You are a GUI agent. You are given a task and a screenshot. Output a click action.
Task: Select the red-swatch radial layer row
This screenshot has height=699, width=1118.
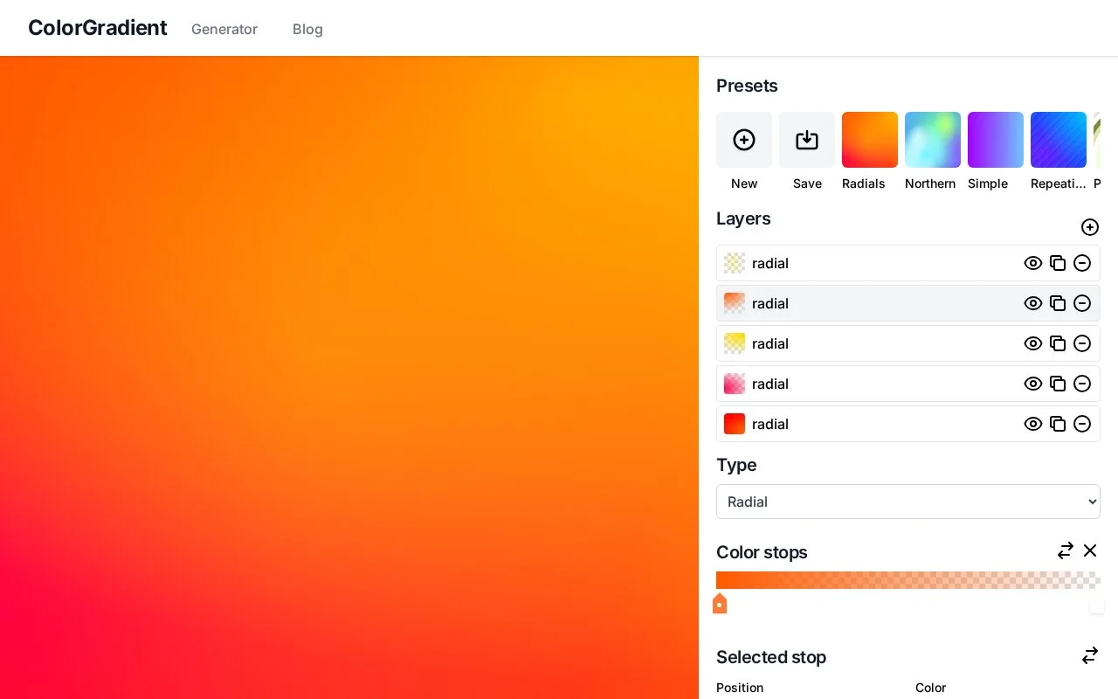908,424
